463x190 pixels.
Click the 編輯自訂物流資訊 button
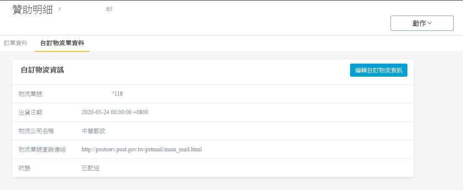tap(379, 70)
